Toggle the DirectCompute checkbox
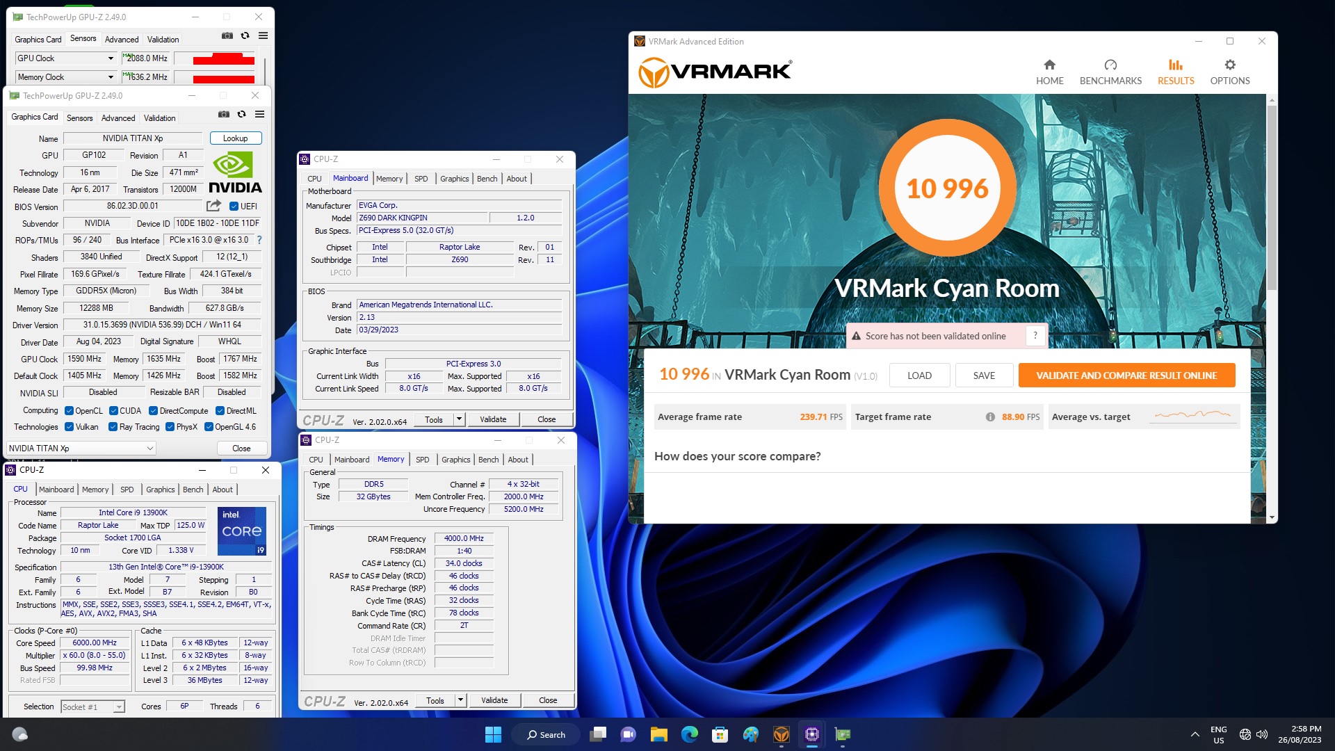Image resolution: width=1335 pixels, height=751 pixels. tap(153, 411)
